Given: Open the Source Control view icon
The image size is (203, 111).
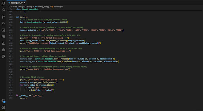Looking at the screenshot, I should click(3, 17).
